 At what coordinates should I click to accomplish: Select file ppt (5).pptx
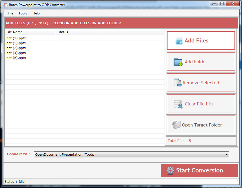[x=16, y=58]
